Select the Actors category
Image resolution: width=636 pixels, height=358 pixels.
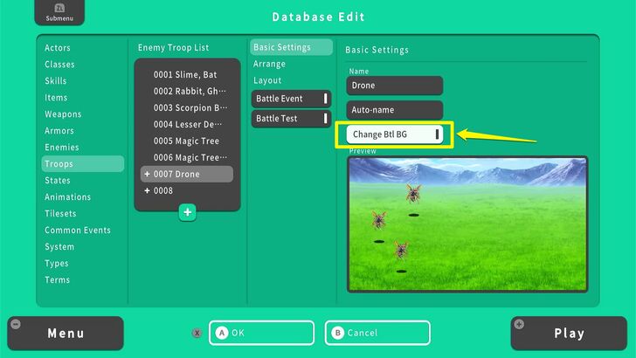click(x=58, y=48)
